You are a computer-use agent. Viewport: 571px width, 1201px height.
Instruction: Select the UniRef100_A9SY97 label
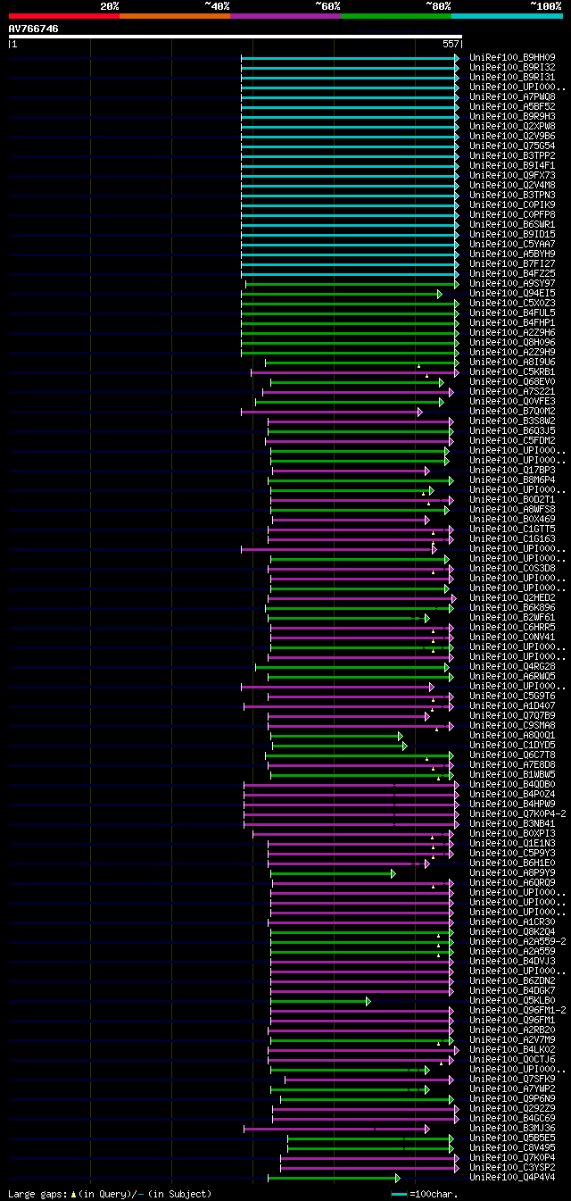pyautogui.click(x=514, y=284)
